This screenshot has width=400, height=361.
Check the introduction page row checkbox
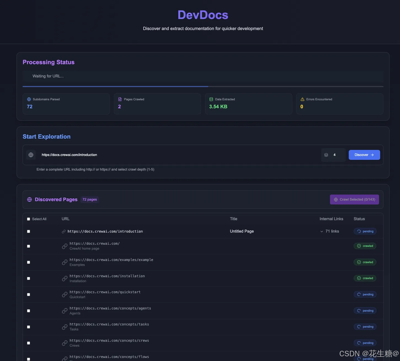pos(28,231)
